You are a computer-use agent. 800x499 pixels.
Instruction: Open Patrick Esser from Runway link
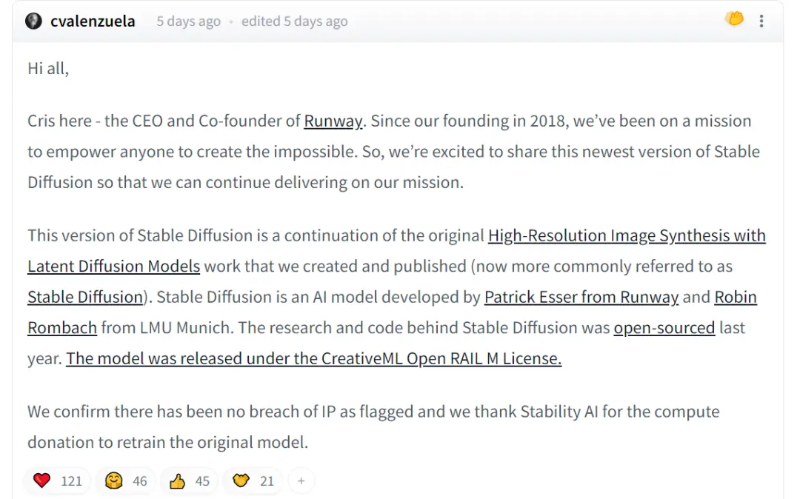(581, 297)
